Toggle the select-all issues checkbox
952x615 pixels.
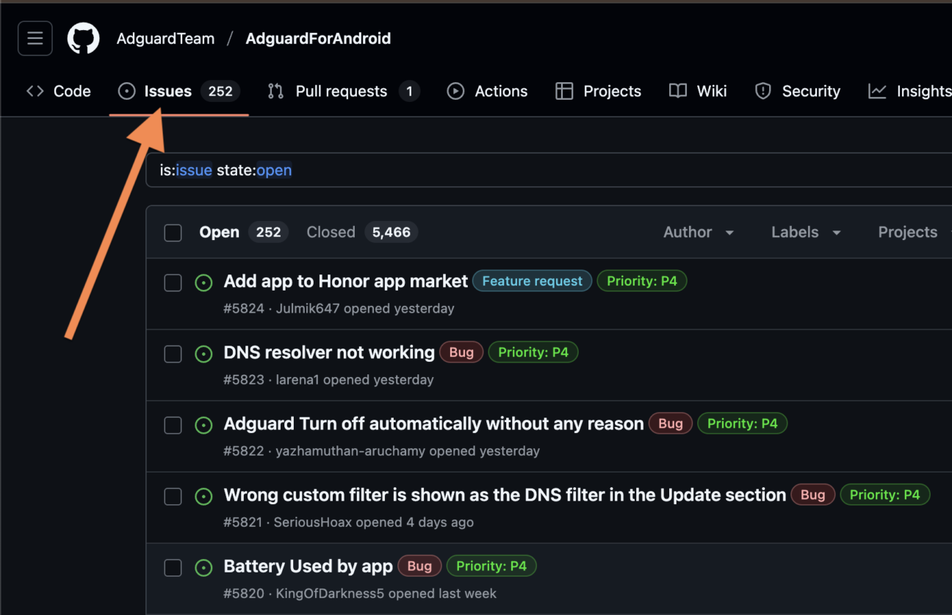click(173, 233)
